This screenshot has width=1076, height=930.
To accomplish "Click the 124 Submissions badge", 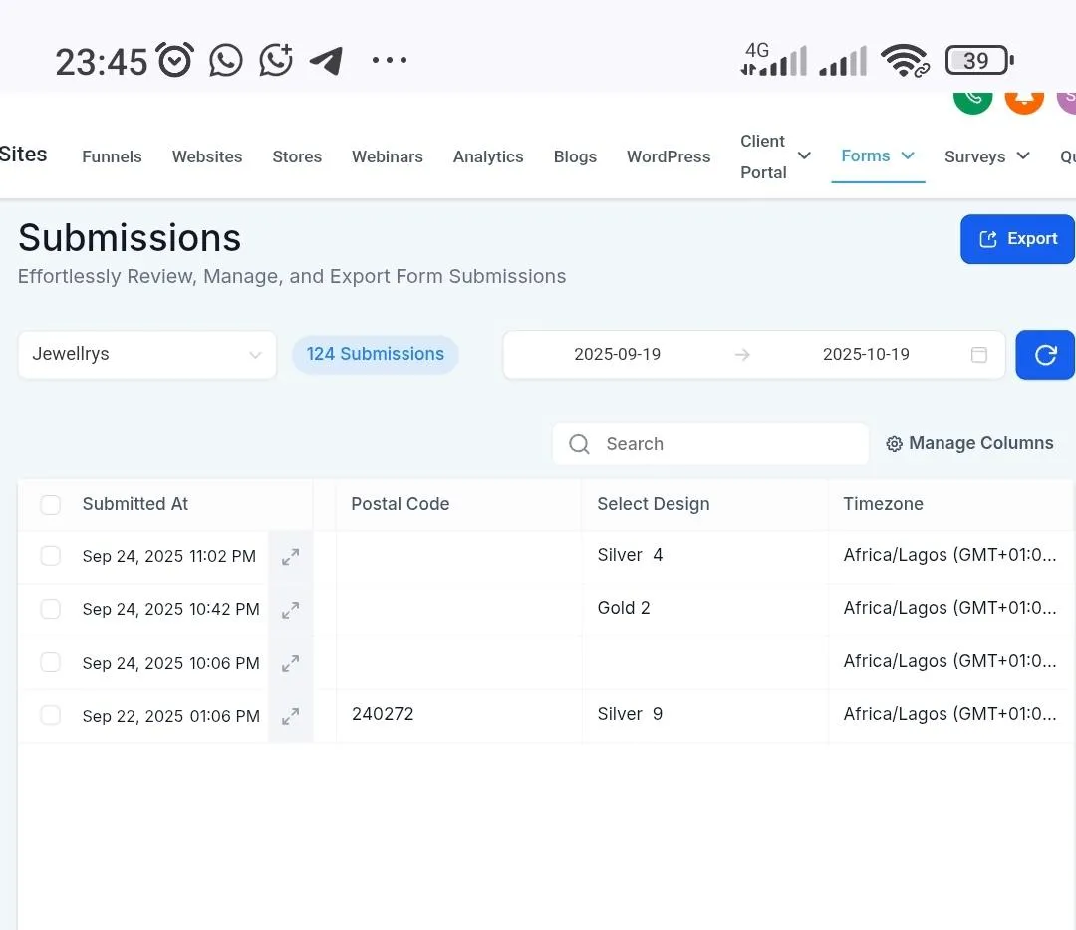I will pos(376,354).
